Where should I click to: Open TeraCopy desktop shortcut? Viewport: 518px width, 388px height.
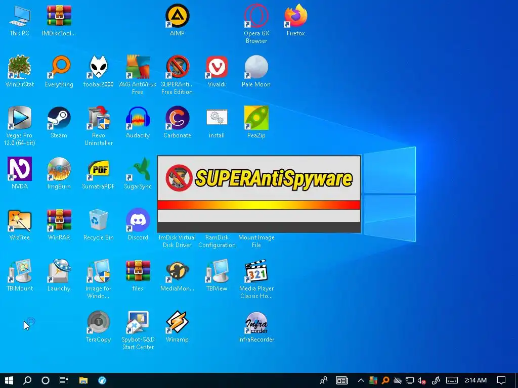tap(99, 327)
